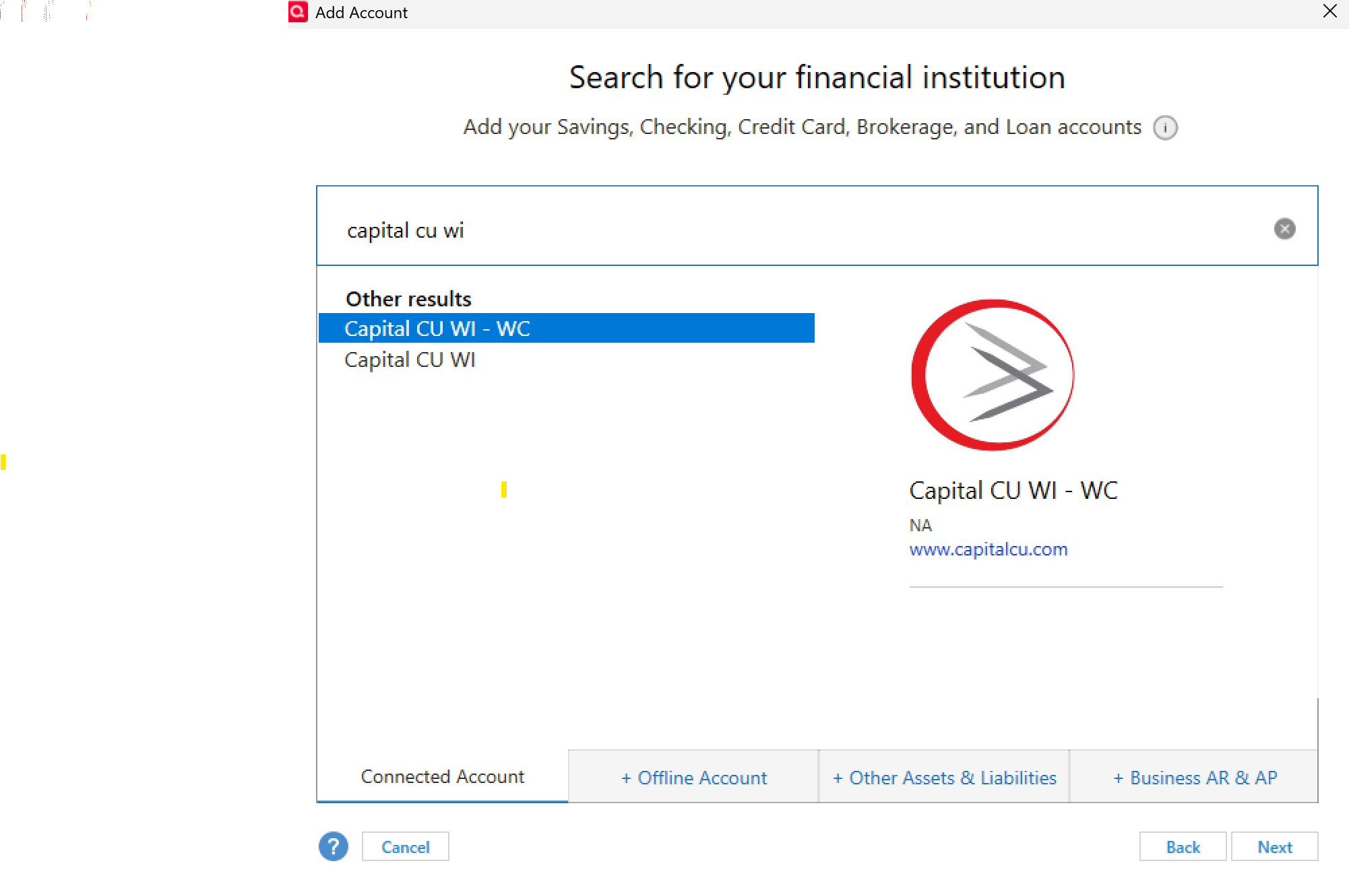Click the Quicken logo in title bar

[299, 12]
